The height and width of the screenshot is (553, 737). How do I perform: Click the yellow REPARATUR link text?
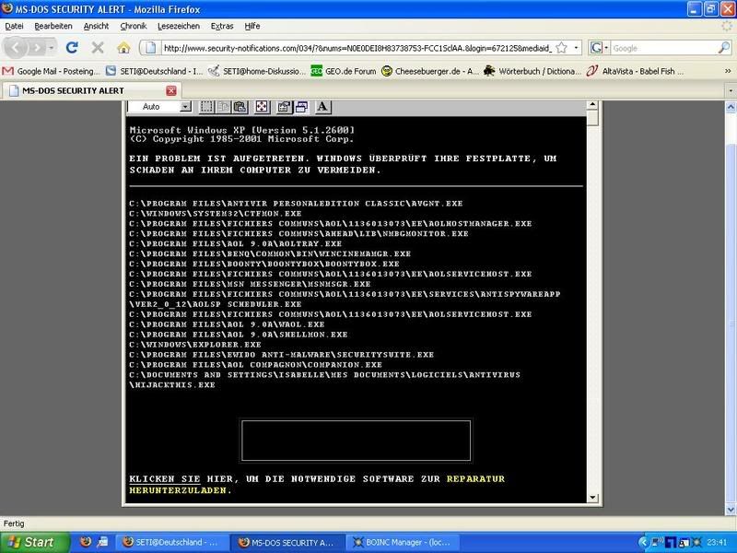(475, 478)
